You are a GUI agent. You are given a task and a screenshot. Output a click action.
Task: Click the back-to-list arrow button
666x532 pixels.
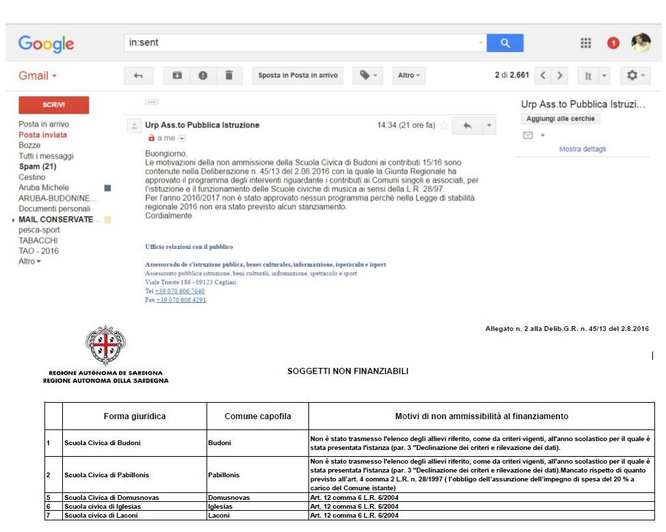click(139, 76)
